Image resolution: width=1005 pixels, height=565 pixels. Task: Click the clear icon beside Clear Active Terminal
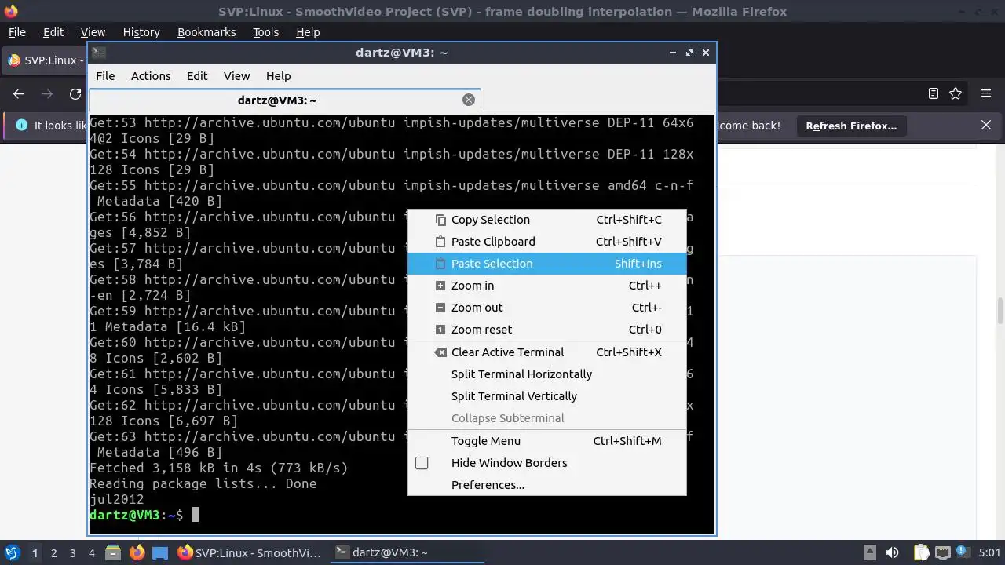pos(440,352)
